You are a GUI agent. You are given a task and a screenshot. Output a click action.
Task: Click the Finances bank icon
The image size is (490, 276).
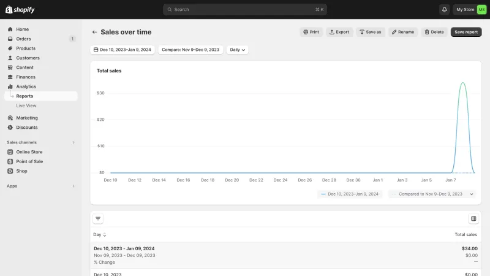10,77
